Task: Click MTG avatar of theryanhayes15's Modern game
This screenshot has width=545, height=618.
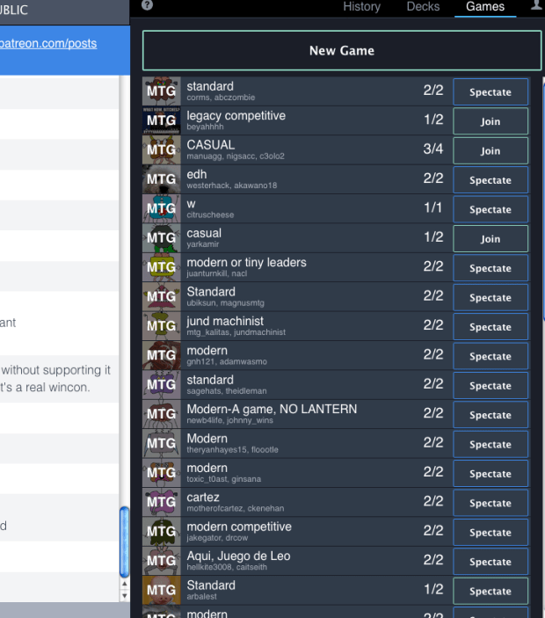Action: (162, 443)
